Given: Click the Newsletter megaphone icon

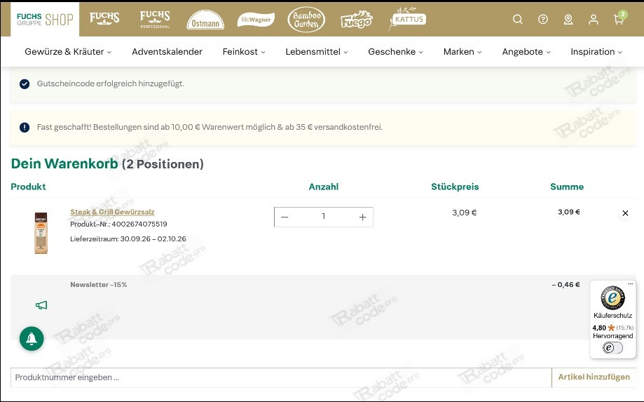Looking at the screenshot, I should pos(41,305).
